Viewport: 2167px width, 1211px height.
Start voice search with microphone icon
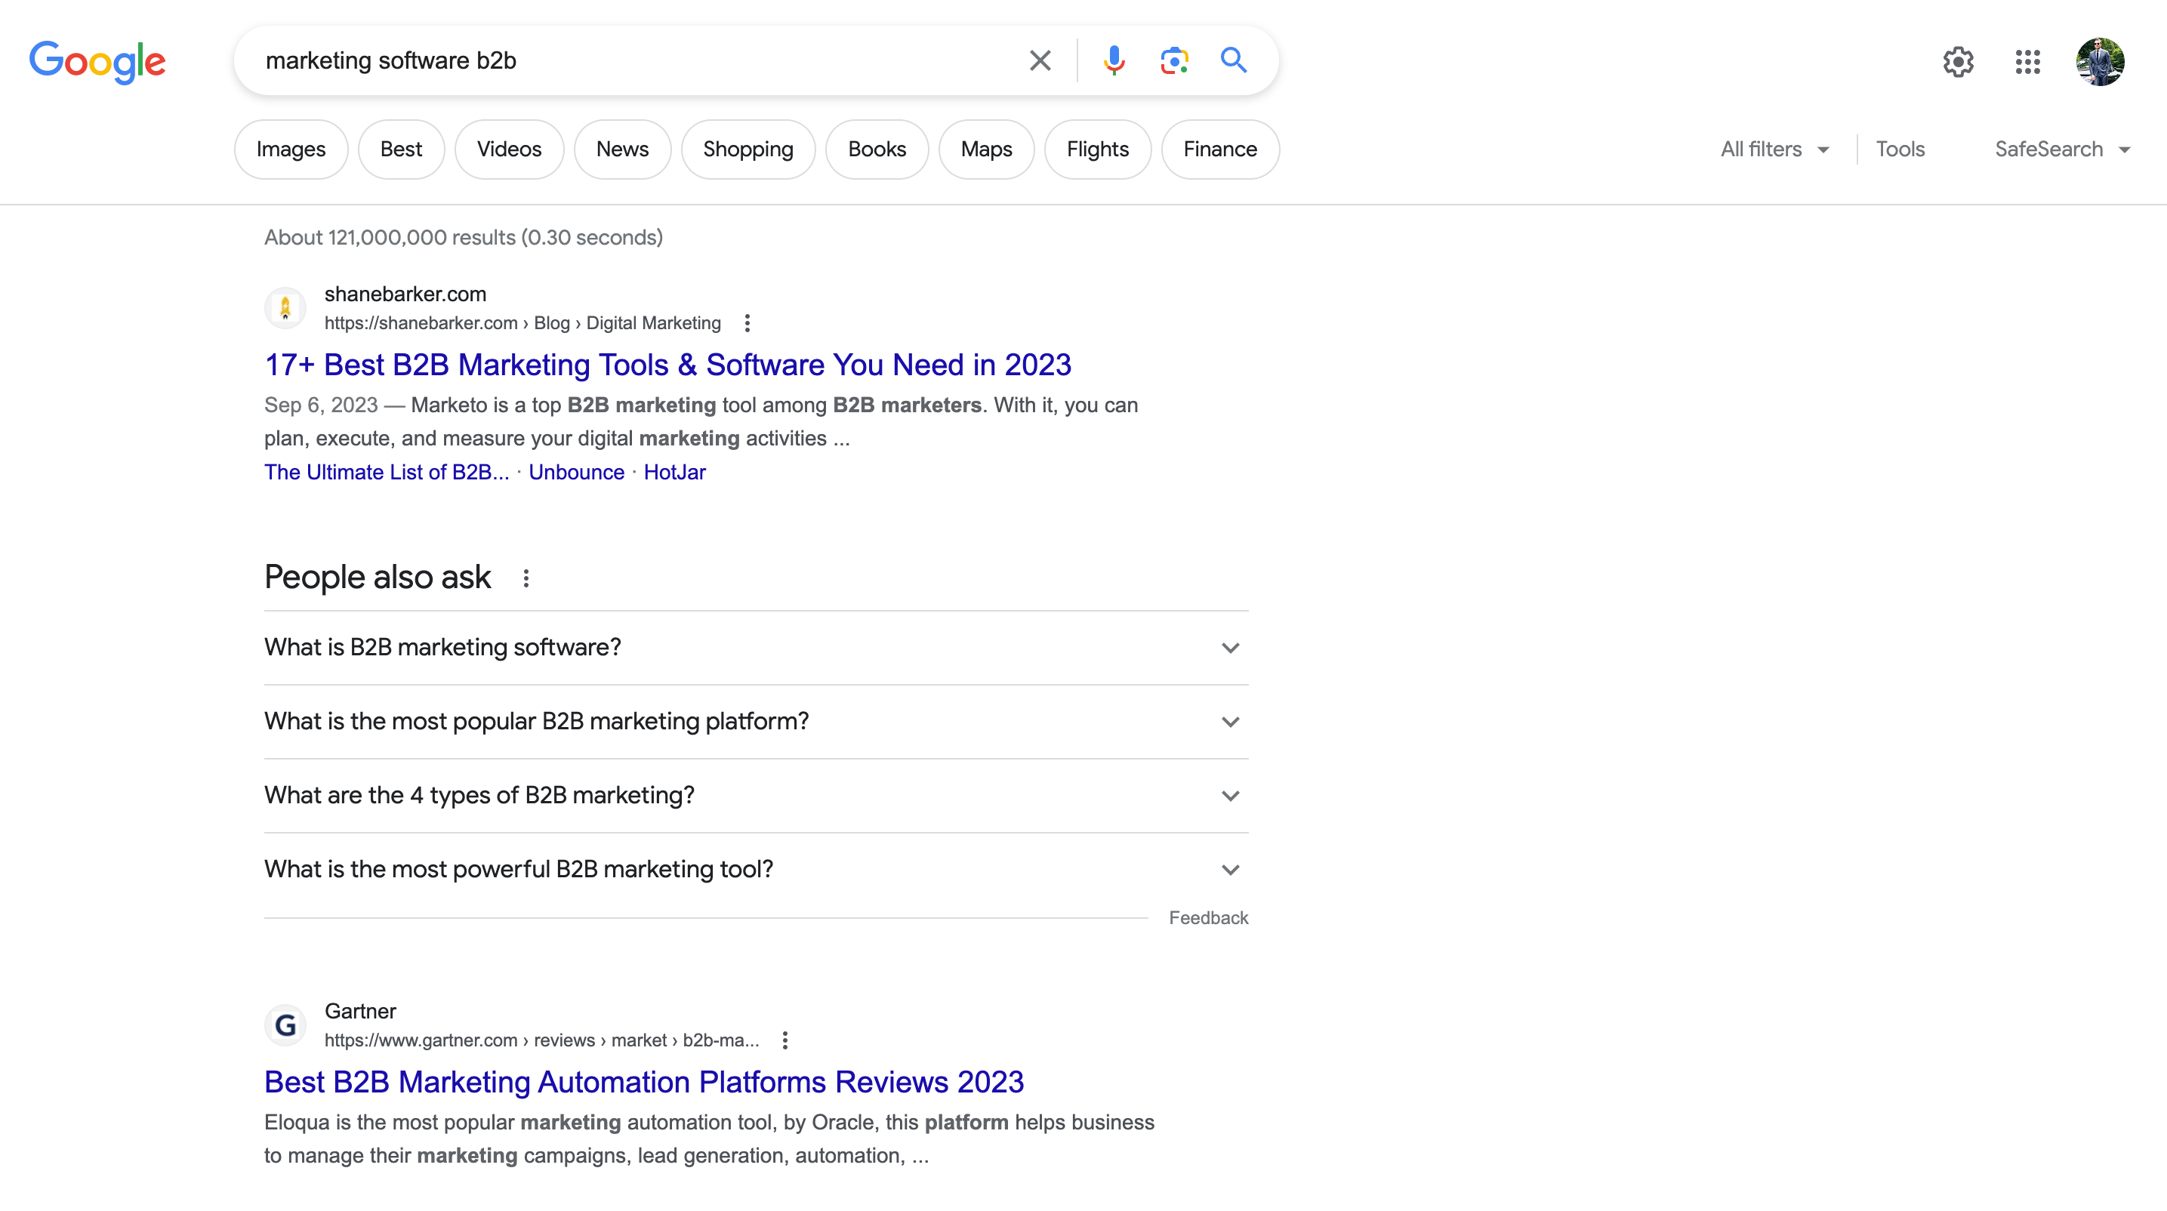point(1114,60)
